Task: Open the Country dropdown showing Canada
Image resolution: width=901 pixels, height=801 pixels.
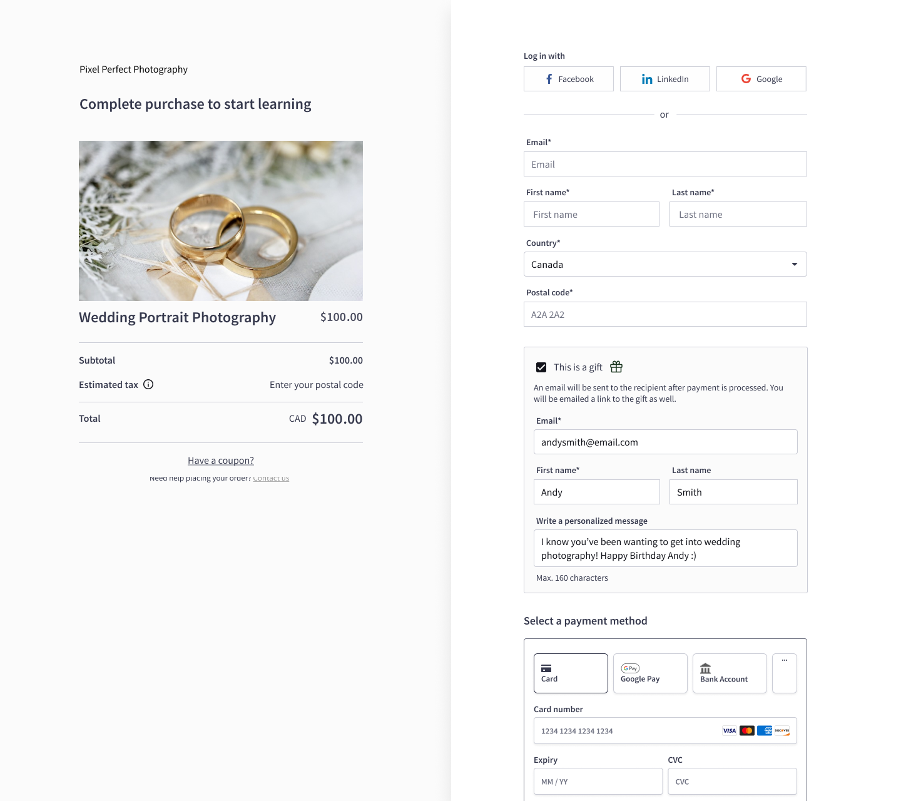Action: (665, 264)
